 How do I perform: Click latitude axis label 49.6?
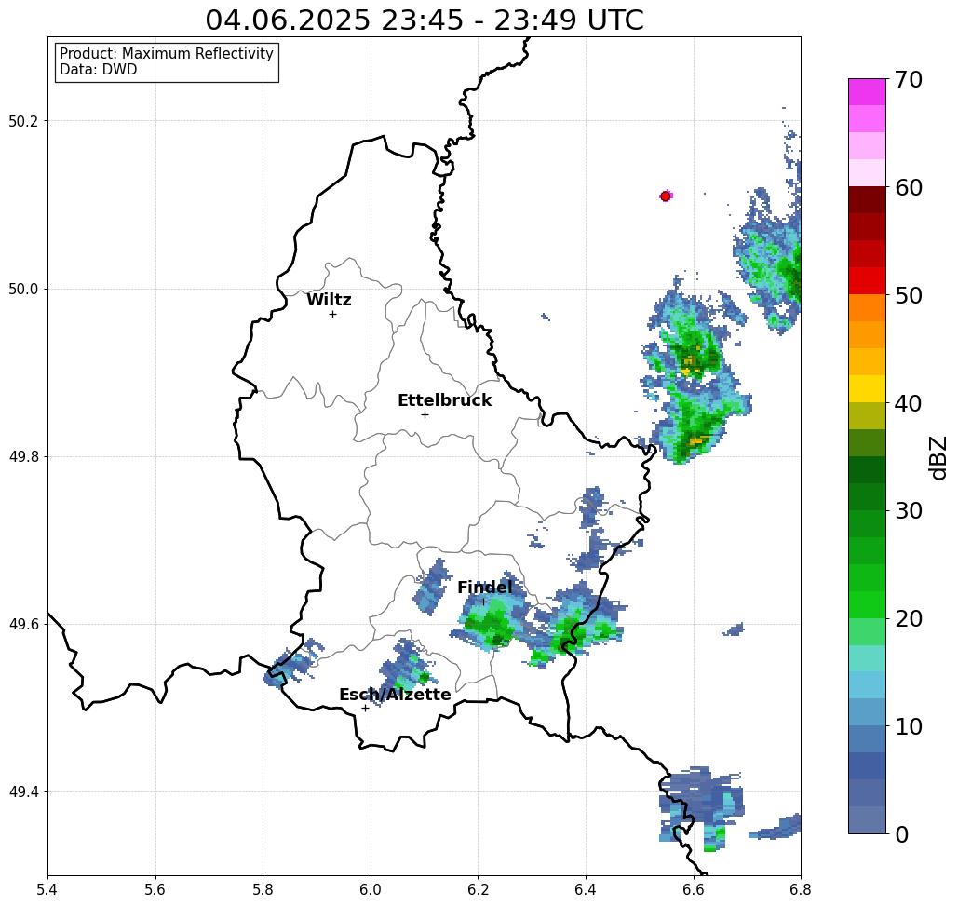click(x=23, y=625)
